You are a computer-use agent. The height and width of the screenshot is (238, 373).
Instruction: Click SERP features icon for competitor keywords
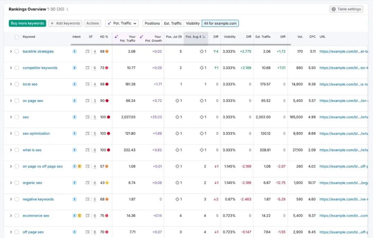point(87,68)
